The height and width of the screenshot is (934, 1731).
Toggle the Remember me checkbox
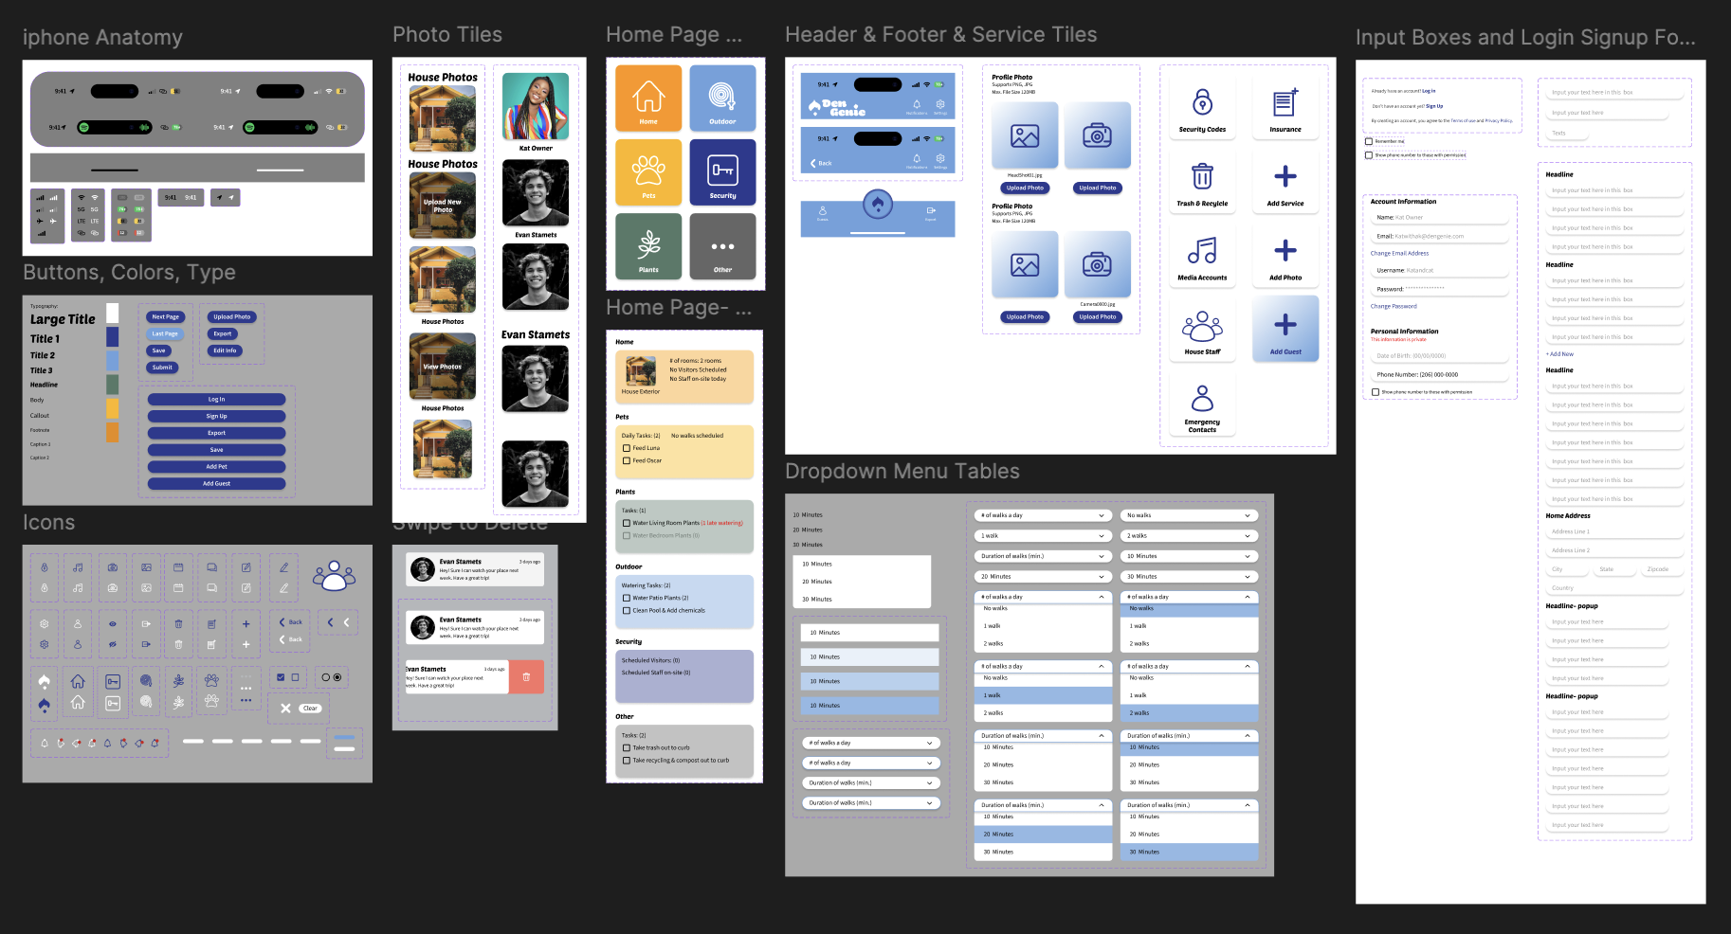[1369, 141]
